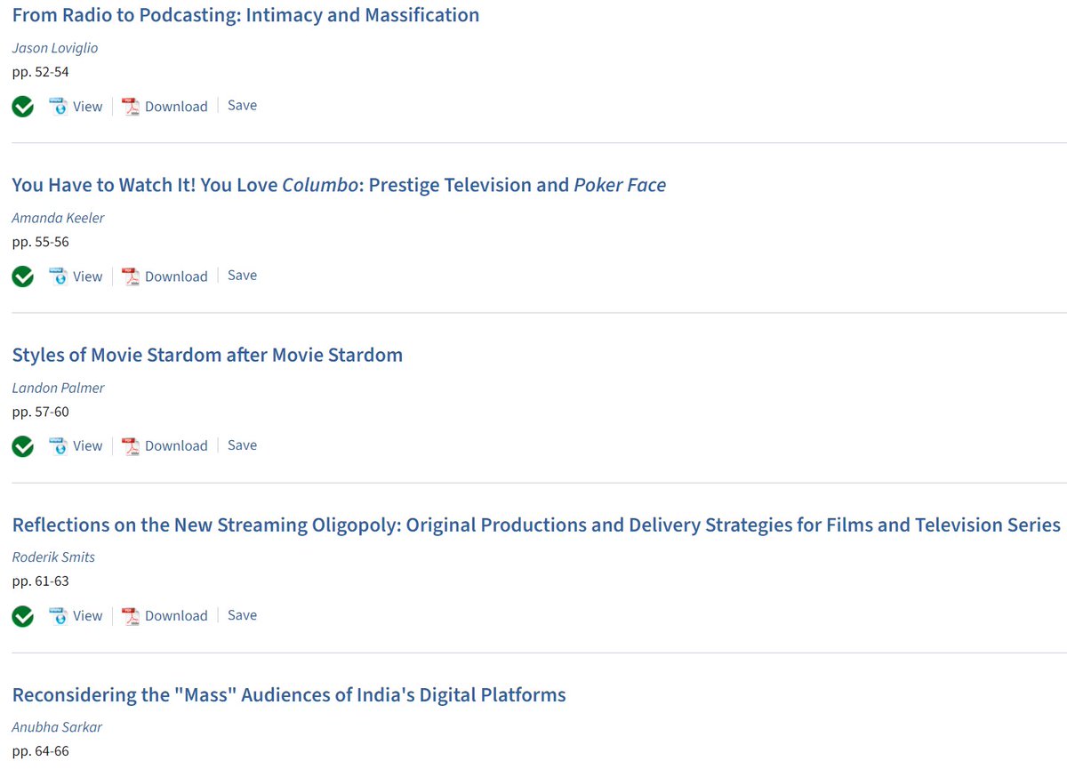Click Download text for the Movie Stardom article

point(176,445)
